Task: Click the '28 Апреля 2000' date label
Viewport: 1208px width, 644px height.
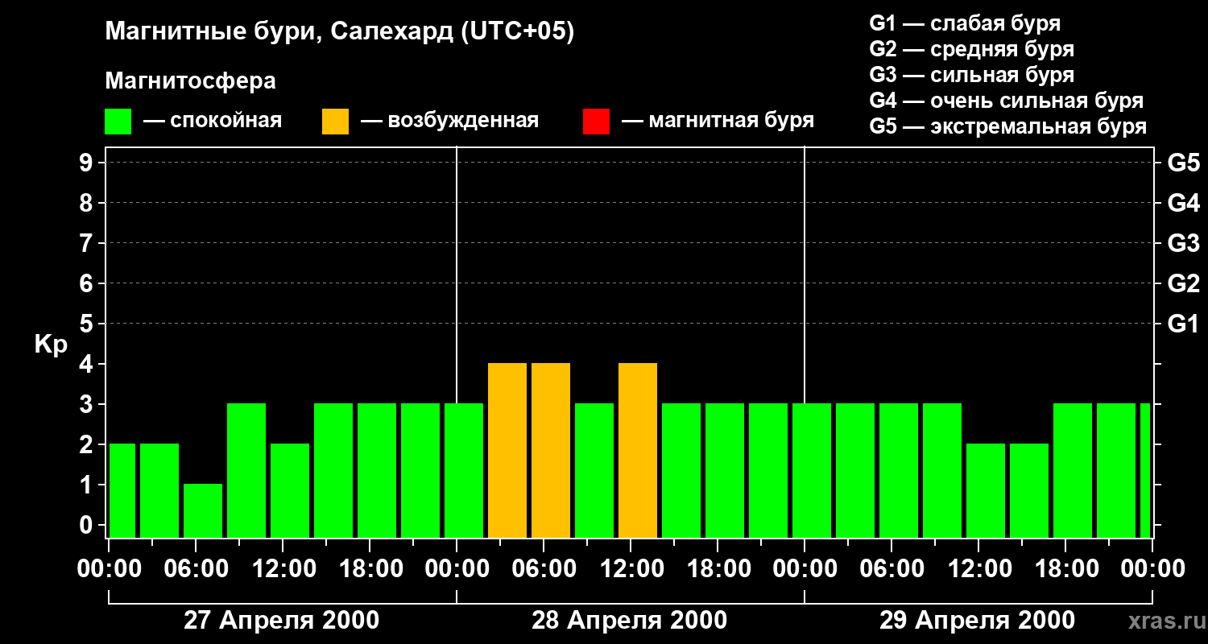Action: point(630,620)
